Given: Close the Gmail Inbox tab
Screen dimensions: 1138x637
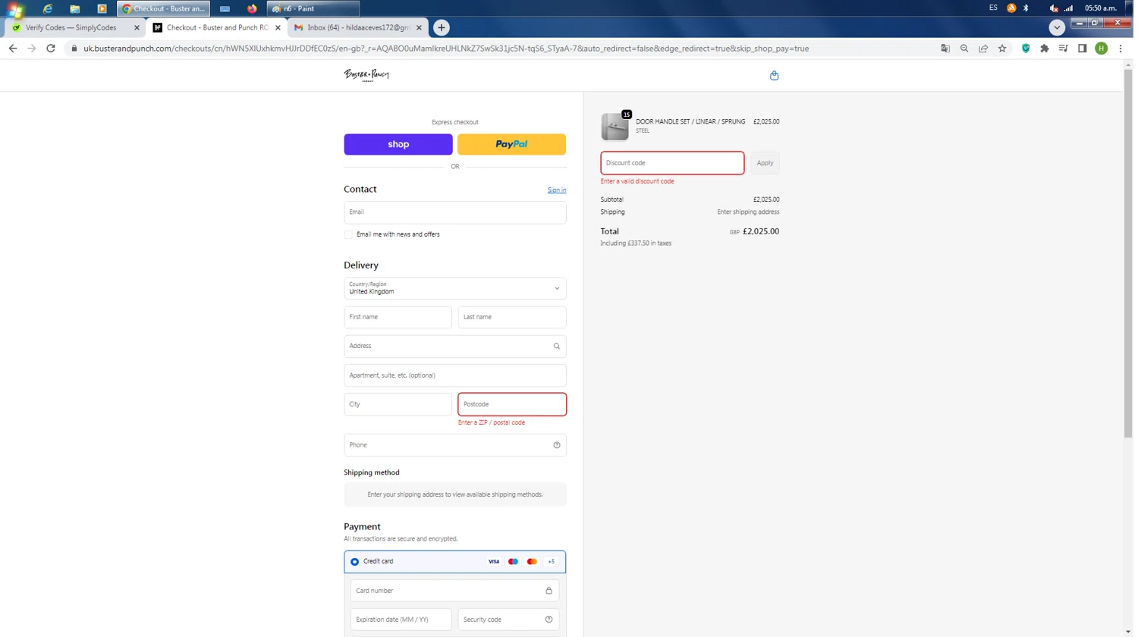Looking at the screenshot, I should (x=420, y=27).
